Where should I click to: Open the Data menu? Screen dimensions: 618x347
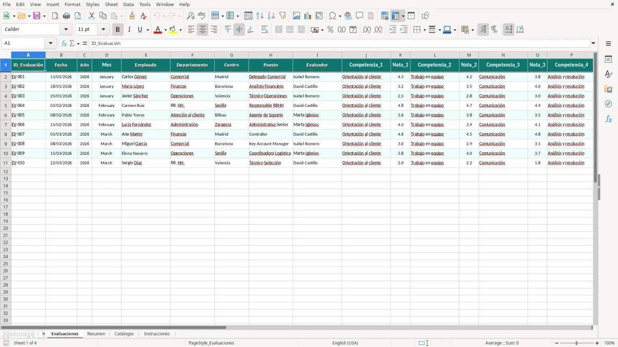coord(128,4)
